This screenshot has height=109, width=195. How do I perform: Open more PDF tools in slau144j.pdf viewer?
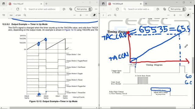pos(87,15)
